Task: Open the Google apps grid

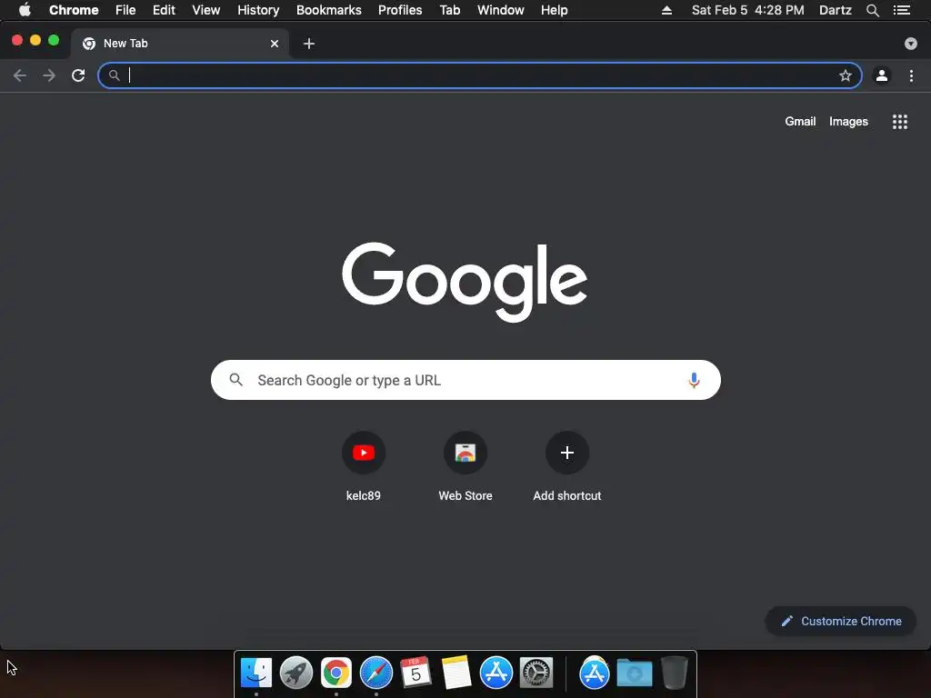Action: click(900, 122)
